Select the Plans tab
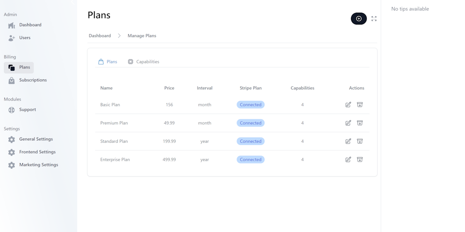Screen dimensions: 465x232 [108, 62]
